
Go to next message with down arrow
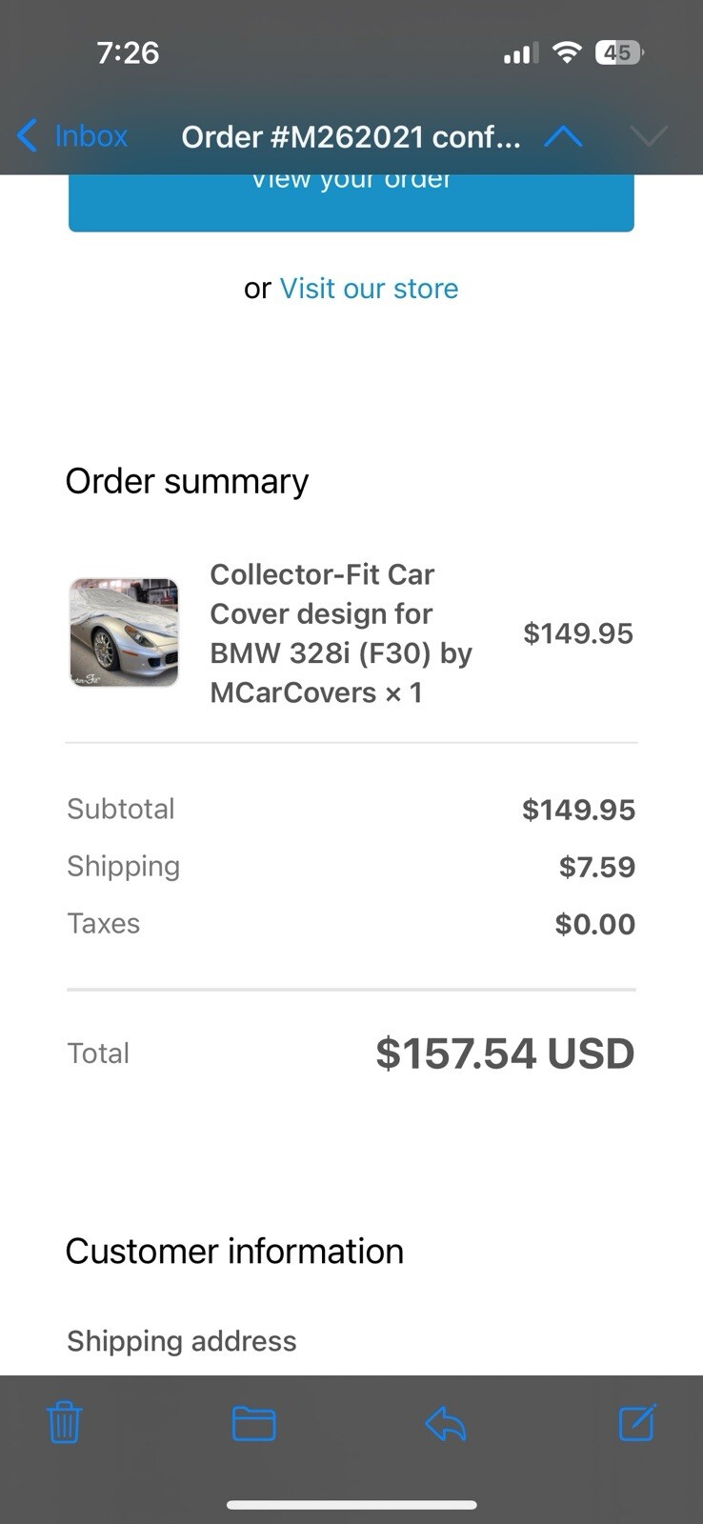[x=649, y=137]
